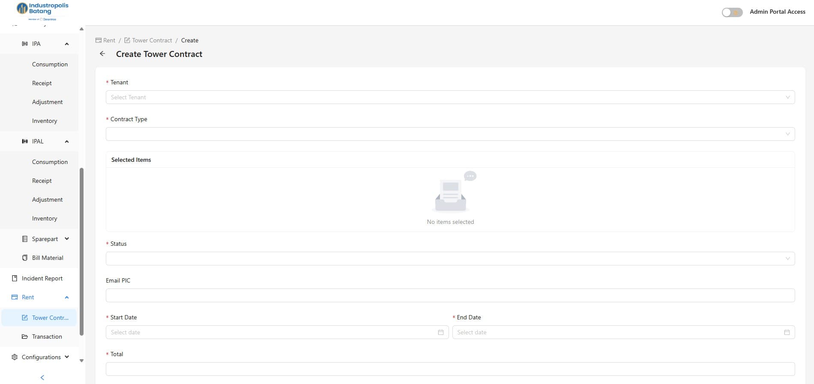Image resolution: width=814 pixels, height=384 pixels.
Task: Open the End Date picker field
Action: (623, 332)
